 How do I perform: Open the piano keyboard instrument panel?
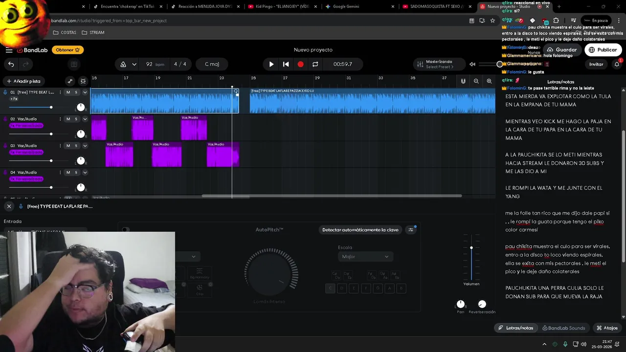[x=74, y=64]
